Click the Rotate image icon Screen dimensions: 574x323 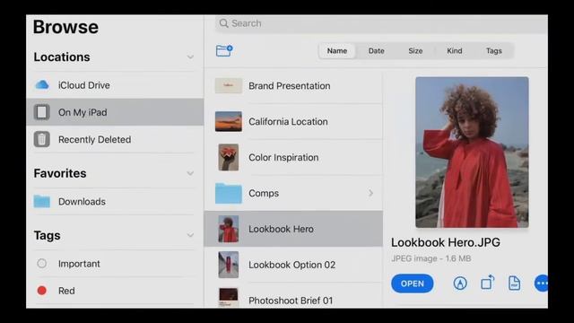coord(487,283)
